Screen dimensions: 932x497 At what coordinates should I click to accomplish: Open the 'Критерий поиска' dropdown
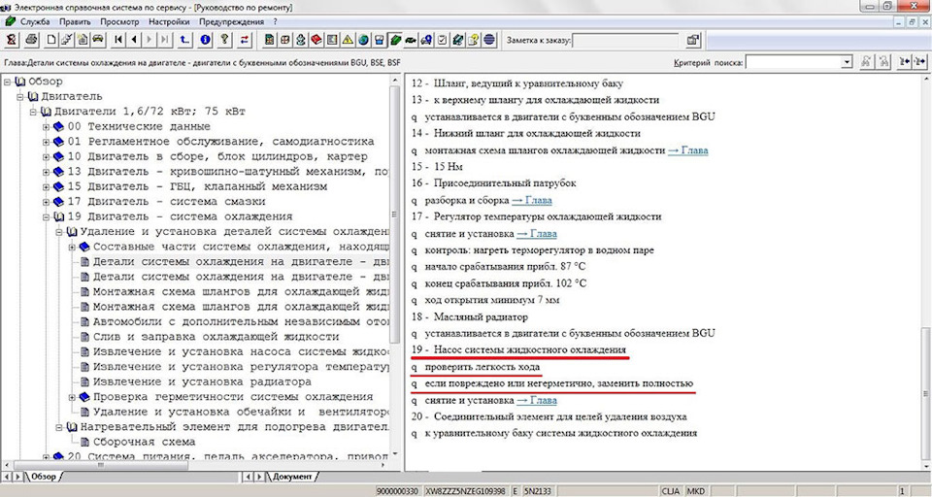[x=847, y=62]
